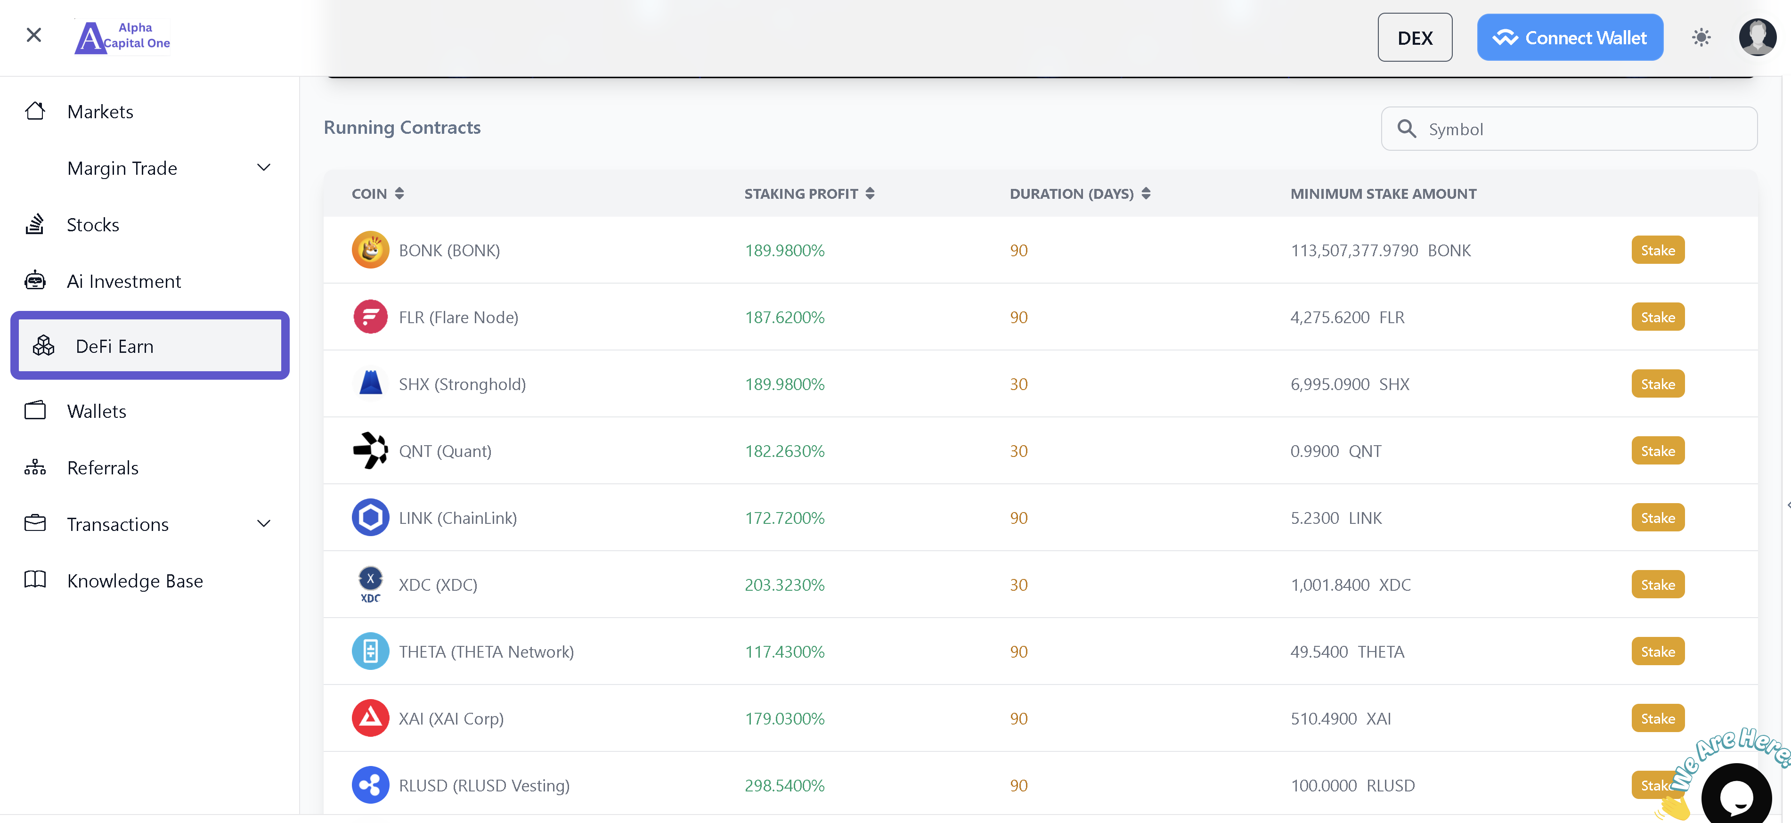Stake on the BONK contract
The image size is (1791, 823).
click(1657, 250)
